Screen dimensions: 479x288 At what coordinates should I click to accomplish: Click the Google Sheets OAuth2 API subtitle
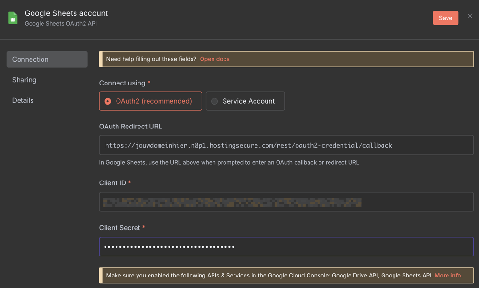click(61, 23)
